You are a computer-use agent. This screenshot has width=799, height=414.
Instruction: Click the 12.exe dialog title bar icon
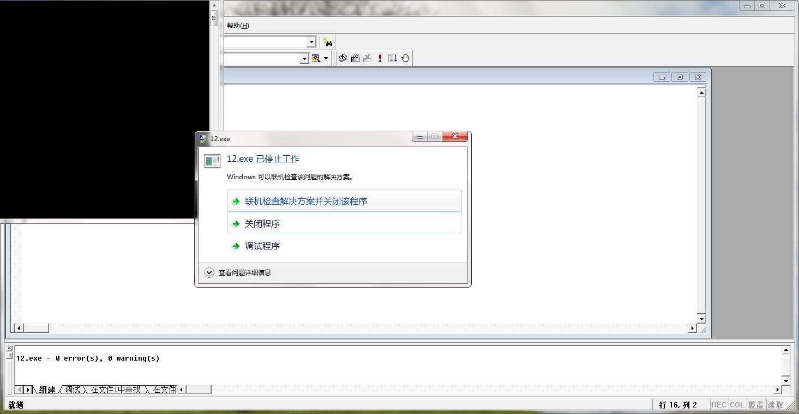pyautogui.click(x=203, y=138)
